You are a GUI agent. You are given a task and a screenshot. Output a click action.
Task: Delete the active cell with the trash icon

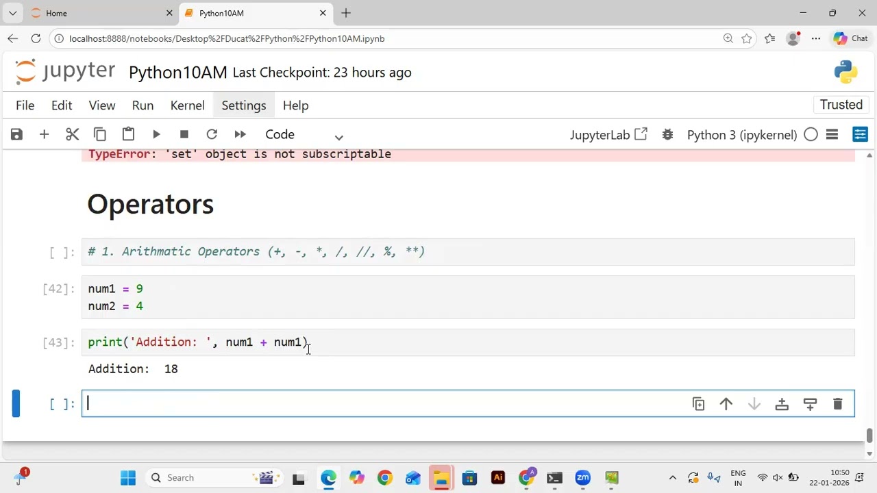coord(837,404)
